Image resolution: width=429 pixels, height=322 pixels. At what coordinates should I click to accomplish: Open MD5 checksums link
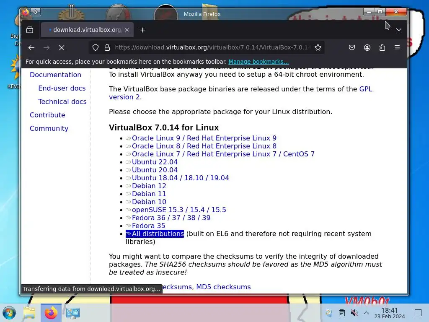click(x=223, y=287)
